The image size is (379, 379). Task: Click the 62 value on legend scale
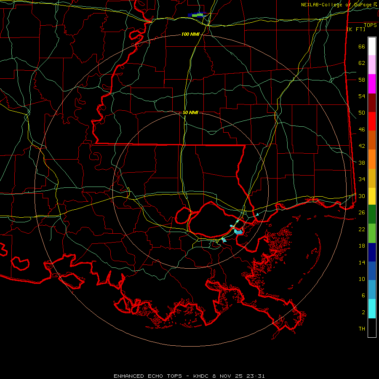[362, 63]
